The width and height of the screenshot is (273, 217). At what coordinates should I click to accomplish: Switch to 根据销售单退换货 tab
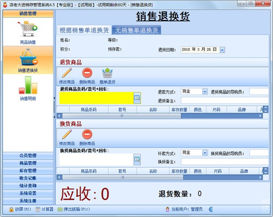click(84, 30)
